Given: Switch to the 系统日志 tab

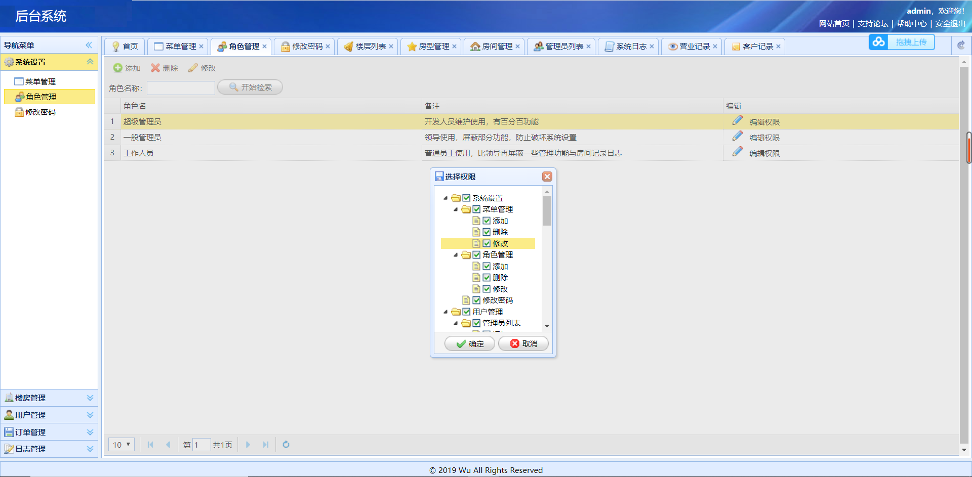Looking at the screenshot, I should [628, 46].
